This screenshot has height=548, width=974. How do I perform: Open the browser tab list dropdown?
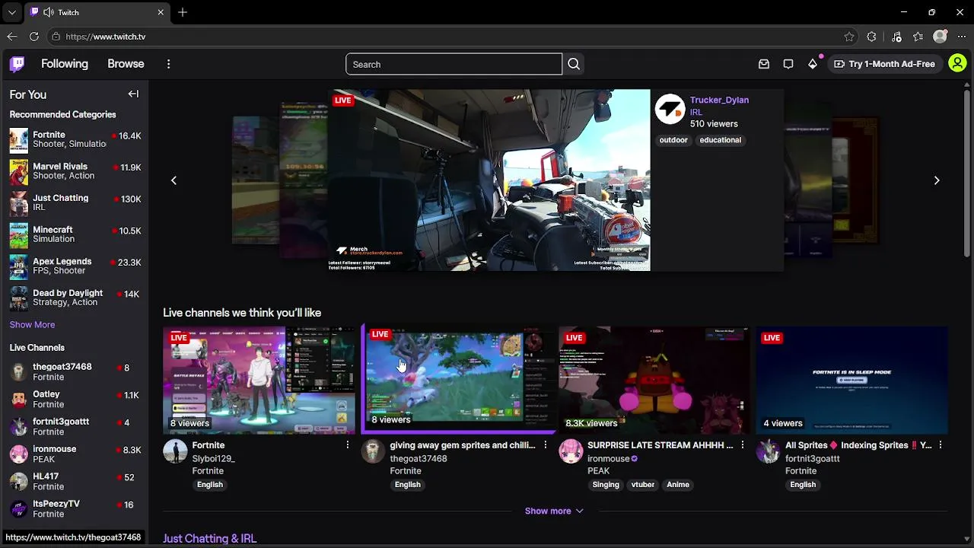click(x=11, y=12)
